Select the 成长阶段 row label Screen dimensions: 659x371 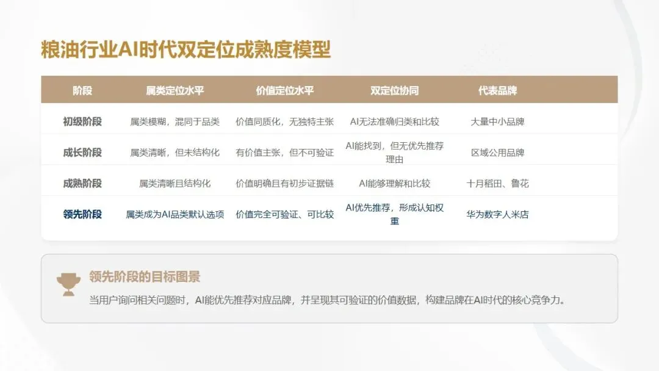(x=82, y=153)
